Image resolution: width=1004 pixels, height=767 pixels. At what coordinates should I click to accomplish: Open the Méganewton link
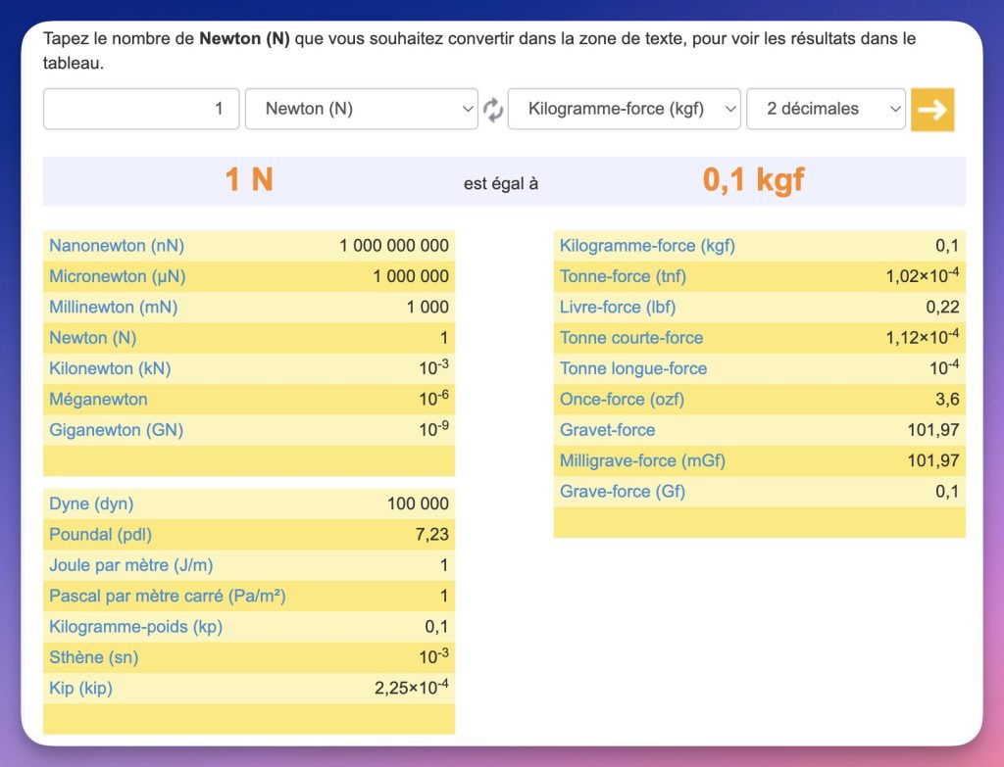(99, 399)
